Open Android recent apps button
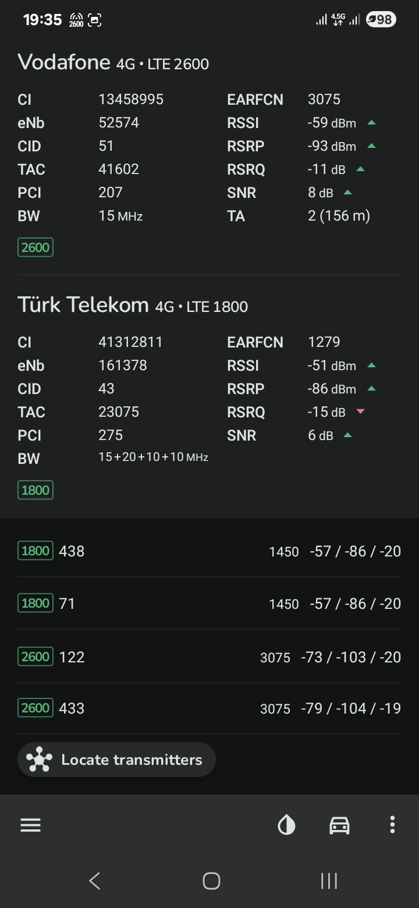The width and height of the screenshot is (419, 908). click(x=329, y=881)
